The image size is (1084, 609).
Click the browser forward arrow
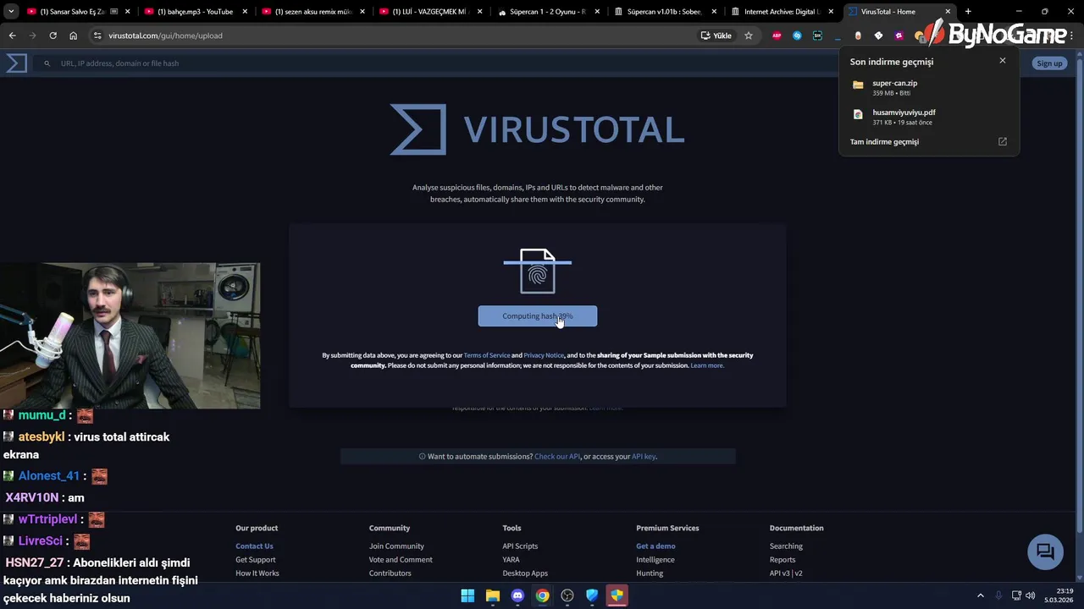point(32,36)
